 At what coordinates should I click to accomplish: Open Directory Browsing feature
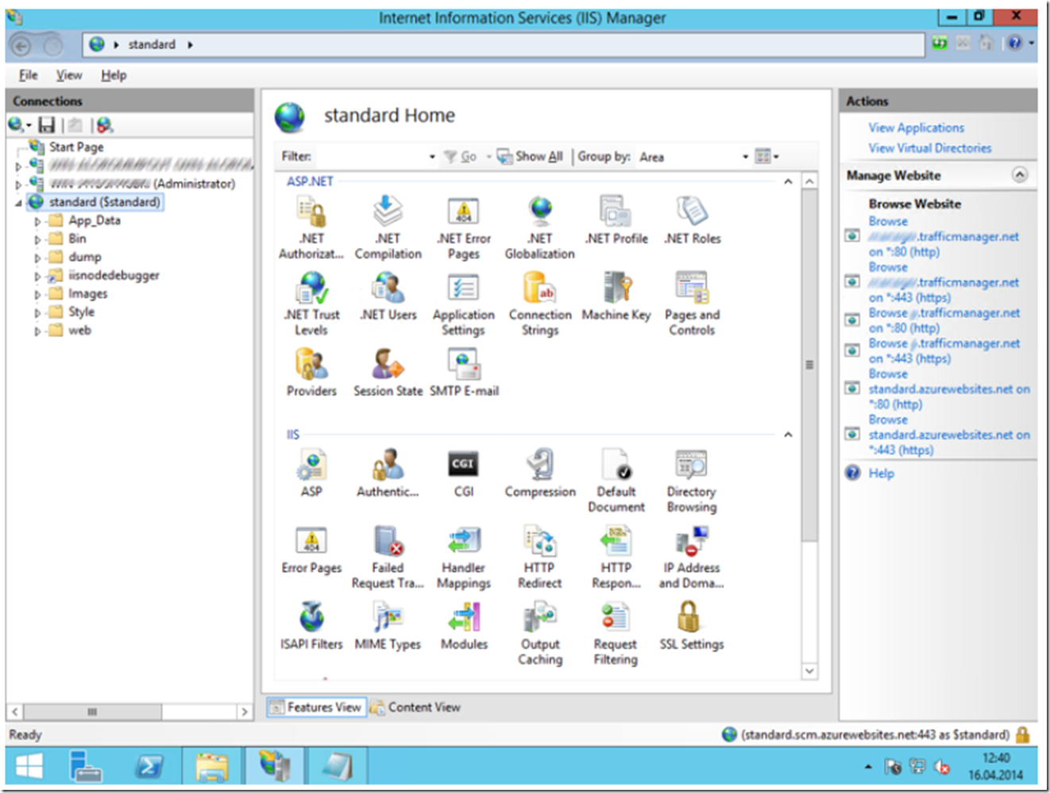(692, 481)
